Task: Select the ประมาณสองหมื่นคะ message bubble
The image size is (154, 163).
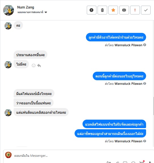Action: coord(30,55)
